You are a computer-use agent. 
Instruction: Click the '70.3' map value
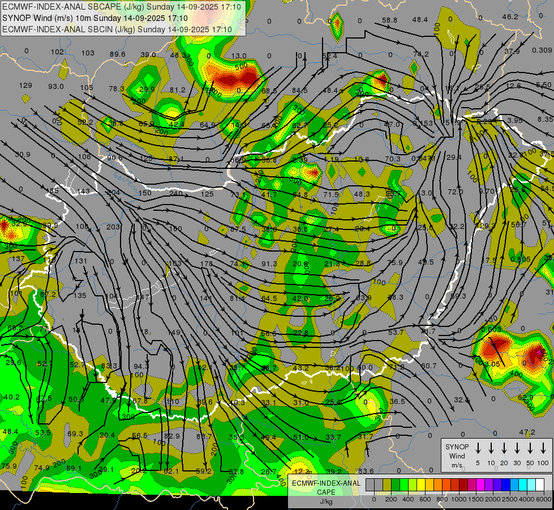pyautogui.click(x=393, y=159)
